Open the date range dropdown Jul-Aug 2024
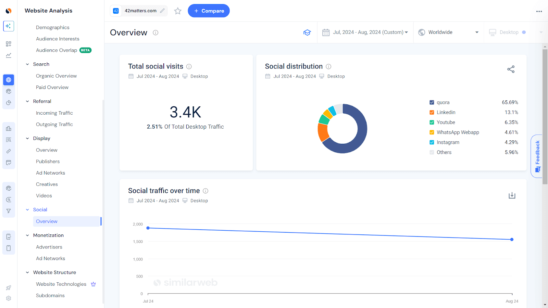548x308 pixels. pos(365,32)
